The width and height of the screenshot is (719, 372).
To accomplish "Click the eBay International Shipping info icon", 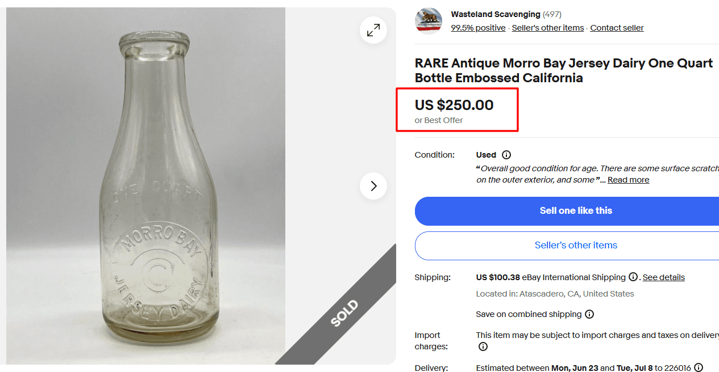I will coord(633,277).
